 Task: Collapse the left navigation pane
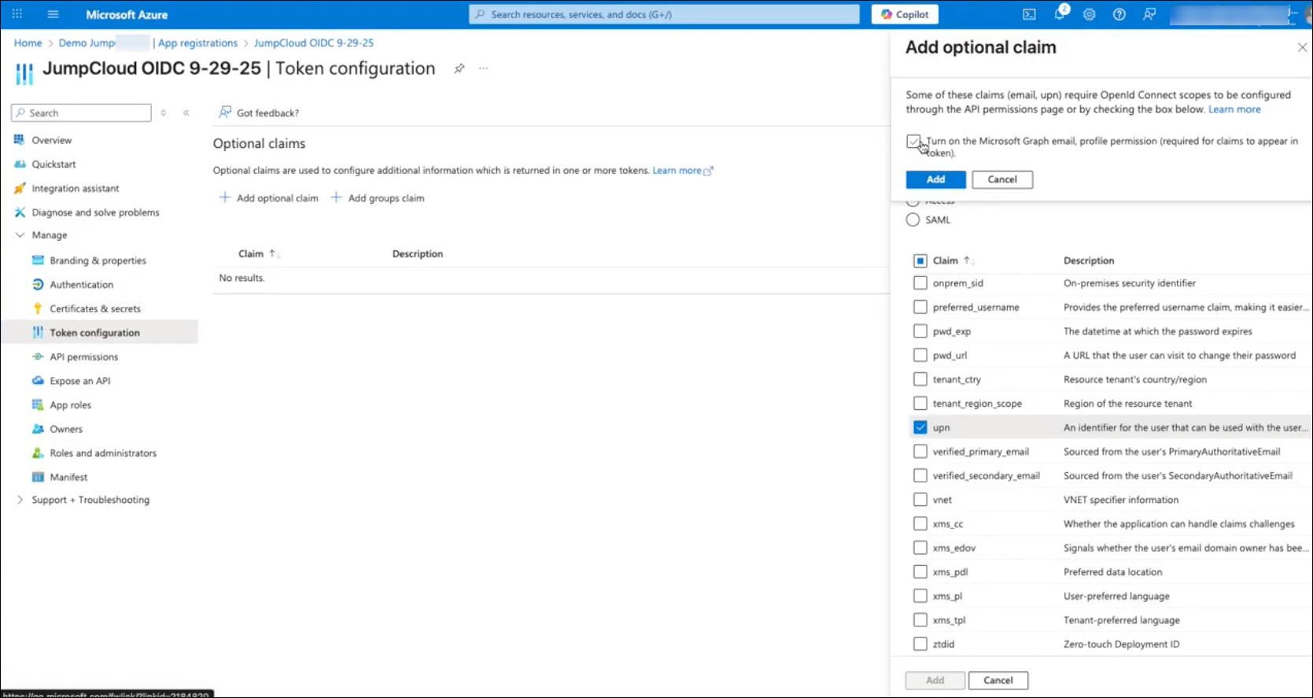click(186, 113)
